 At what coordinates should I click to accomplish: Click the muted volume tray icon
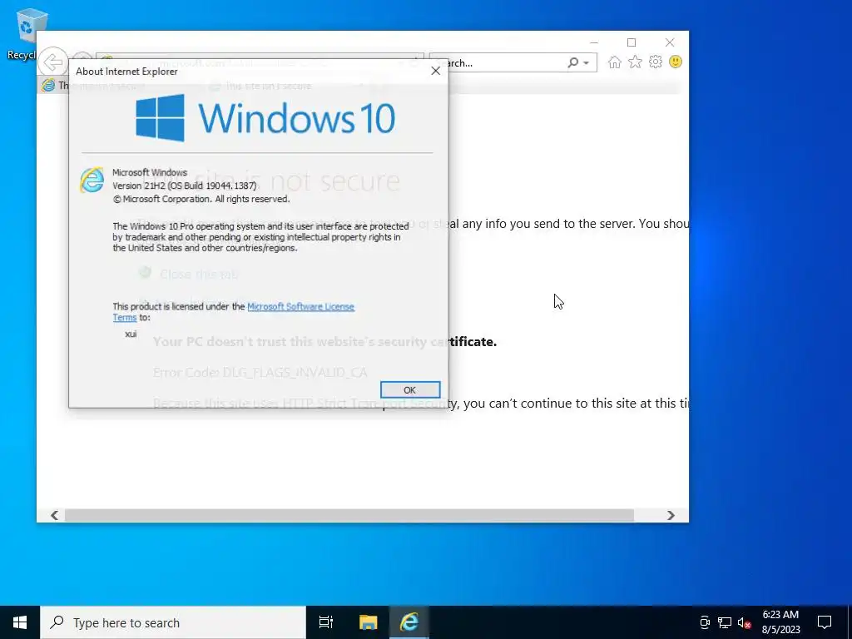coord(744,622)
